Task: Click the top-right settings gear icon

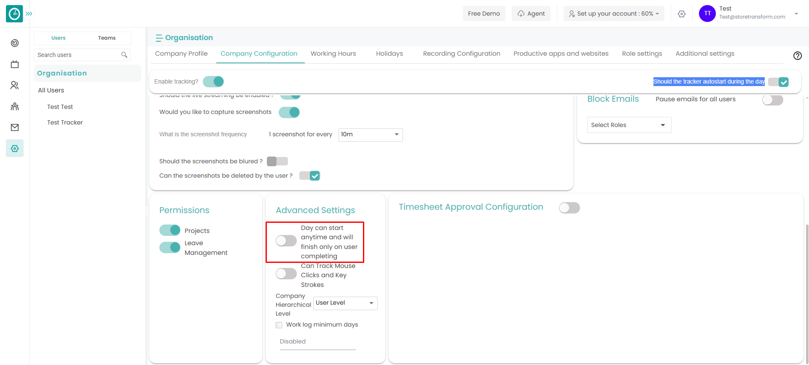Action: [682, 14]
